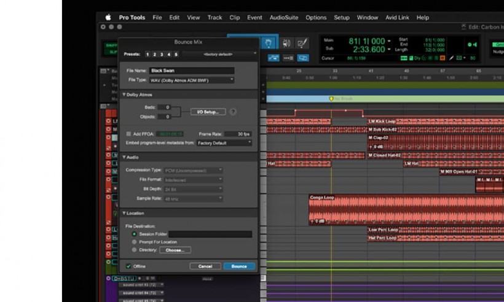The width and height of the screenshot is (504, 302).
Task: Click the Bounce button
Action: click(239, 266)
